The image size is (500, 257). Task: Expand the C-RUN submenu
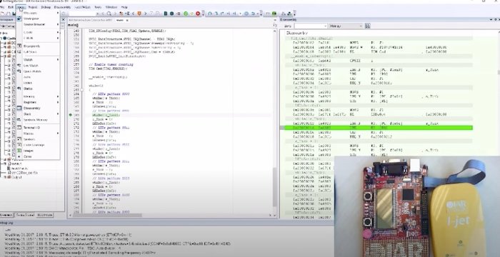(38, 38)
